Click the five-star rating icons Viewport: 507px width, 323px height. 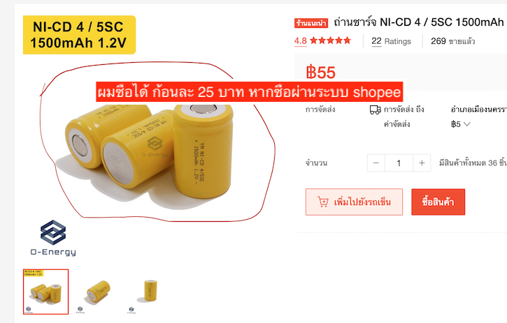coord(330,40)
